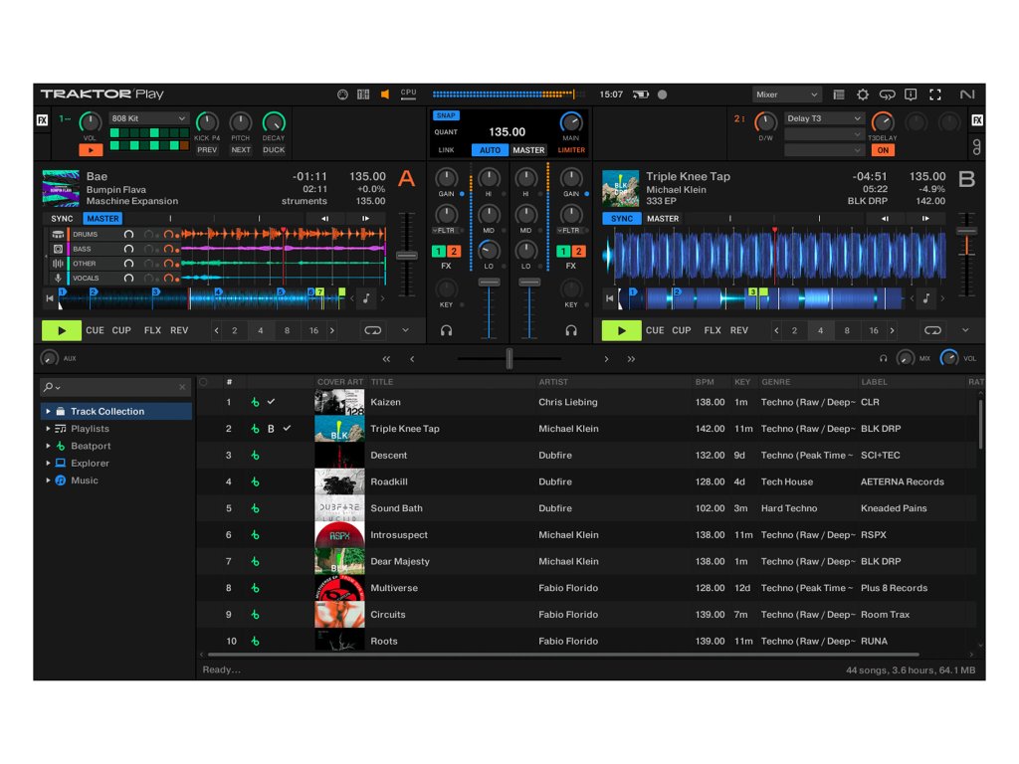Viewport: 1019px width, 764px height.
Task: Click the audio recorder dot icon
Action: coord(663,95)
